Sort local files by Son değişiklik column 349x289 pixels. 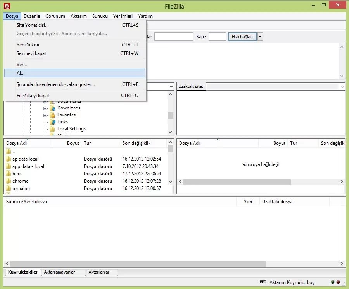click(x=144, y=143)
